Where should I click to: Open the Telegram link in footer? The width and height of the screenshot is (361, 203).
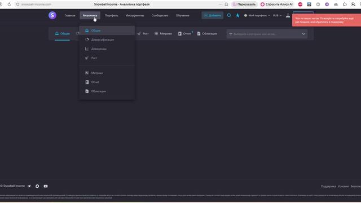point(29,186)
